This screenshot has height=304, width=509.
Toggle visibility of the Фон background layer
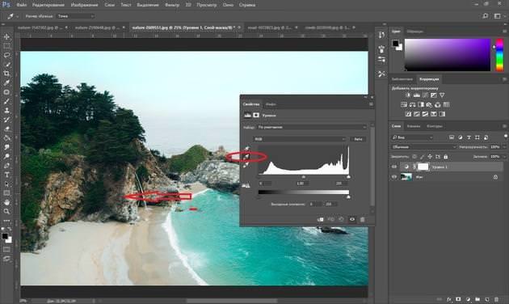coord(394,177)
